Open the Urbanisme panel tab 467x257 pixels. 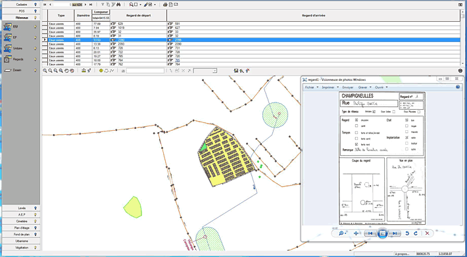click(21, 241)
